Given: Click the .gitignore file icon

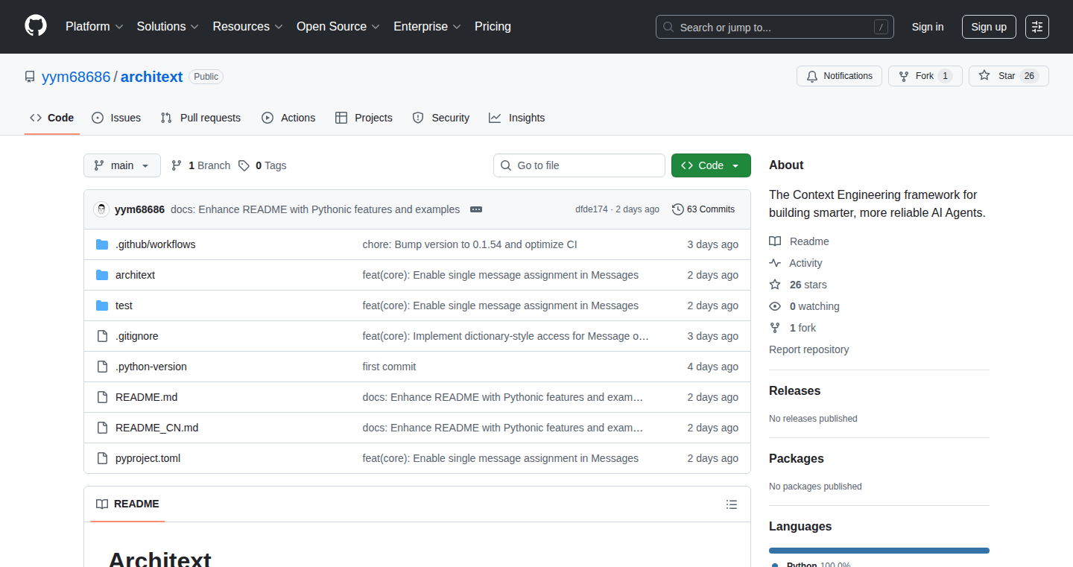Looking at the screenshot, I should pos(102,336).
